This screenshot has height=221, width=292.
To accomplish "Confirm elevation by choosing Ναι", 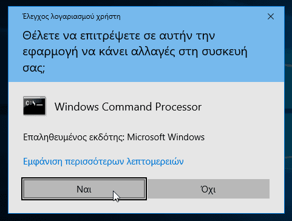I will point(84,189).
